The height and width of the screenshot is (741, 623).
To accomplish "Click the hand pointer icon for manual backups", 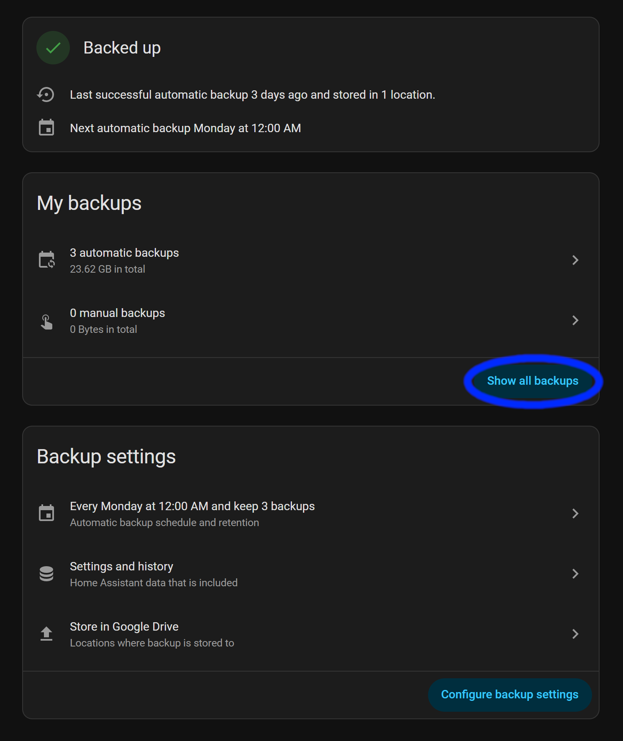I will [x=47, y=322].
